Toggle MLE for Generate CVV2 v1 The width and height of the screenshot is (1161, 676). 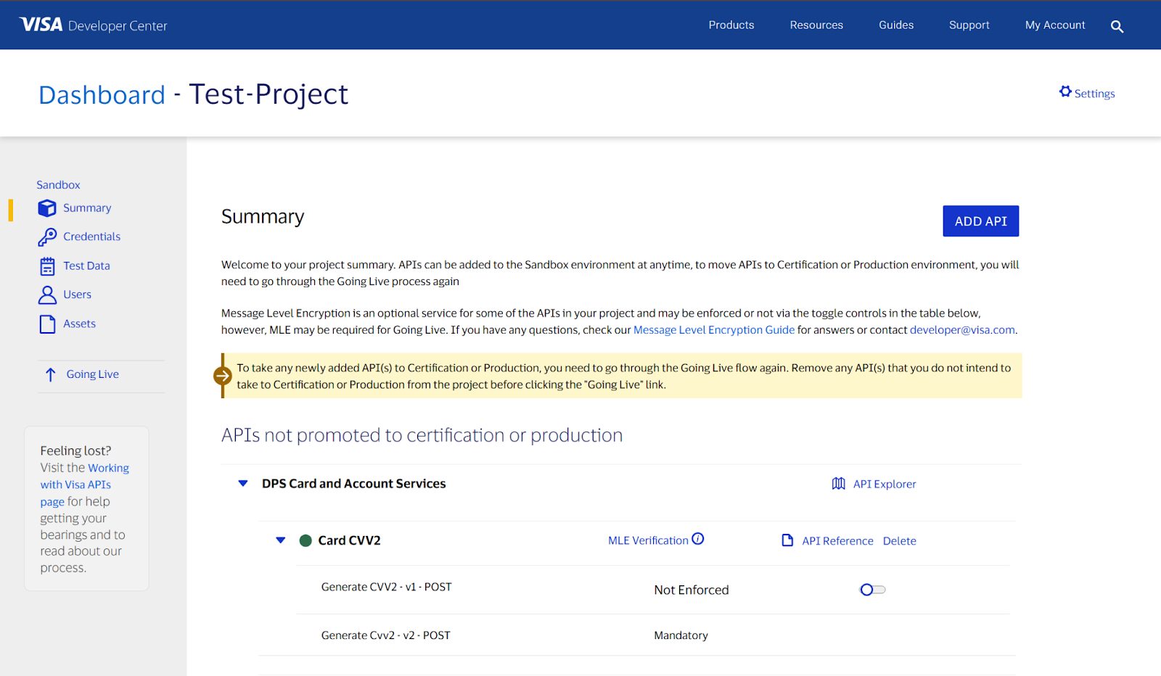[872, 590]
